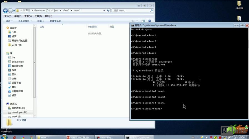Open the 文件(F) menu
Screen dimensions: 249x139
point(8,16)
